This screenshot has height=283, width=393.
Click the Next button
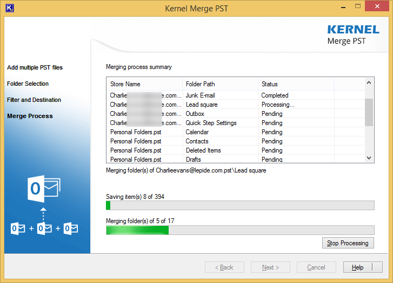(x=270, y=267)
